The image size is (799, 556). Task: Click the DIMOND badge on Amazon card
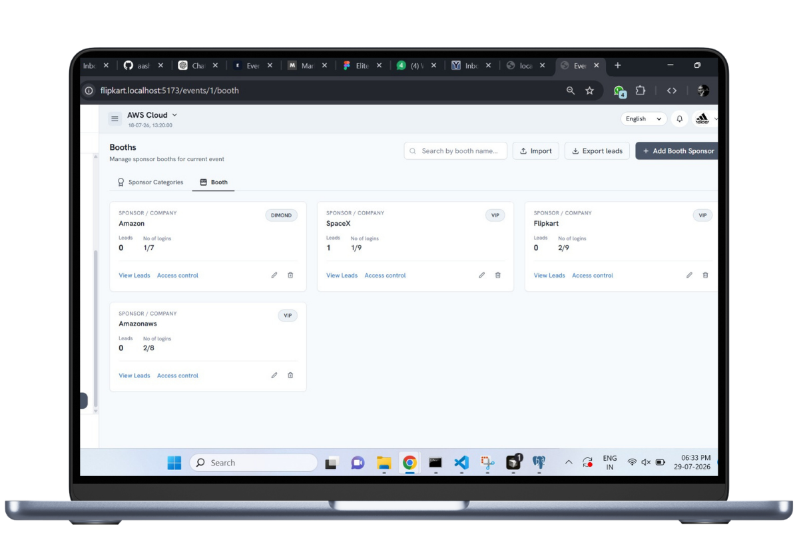pos(282,215)
